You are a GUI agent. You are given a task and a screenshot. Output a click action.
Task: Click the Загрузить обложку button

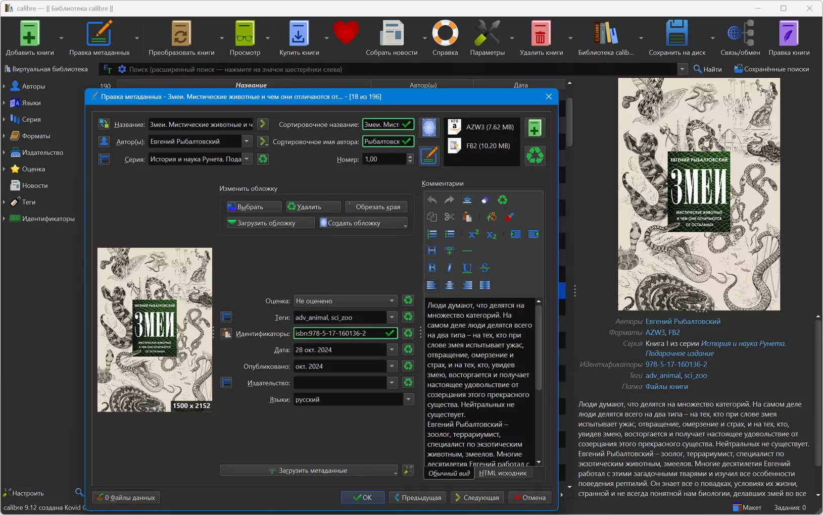270,223
